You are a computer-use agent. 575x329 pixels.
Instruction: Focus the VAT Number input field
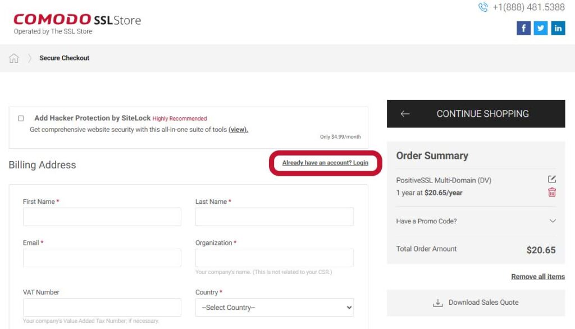coord(102,307)
